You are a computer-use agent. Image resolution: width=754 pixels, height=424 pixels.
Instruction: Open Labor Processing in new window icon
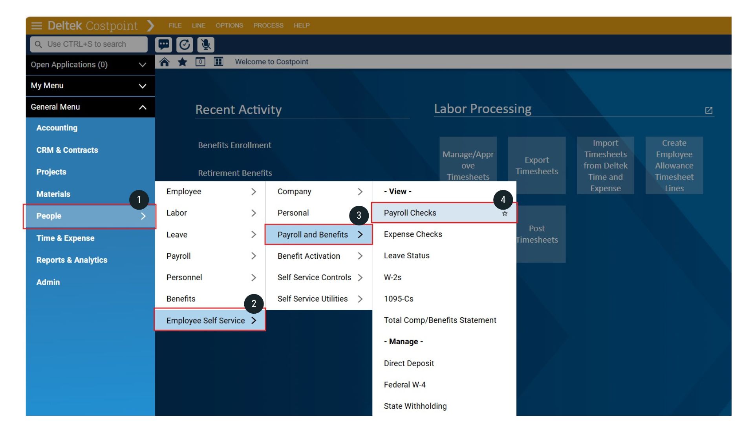(x=709, y=110)
